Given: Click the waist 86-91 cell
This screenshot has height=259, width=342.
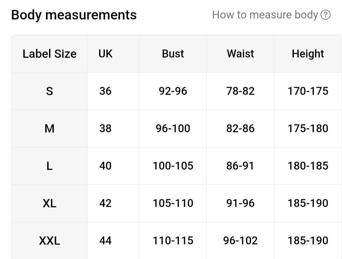Looking at the screenshot, I should click(240, 166).
